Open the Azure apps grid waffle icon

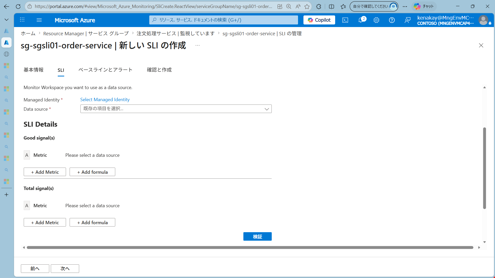click(22, 20)
